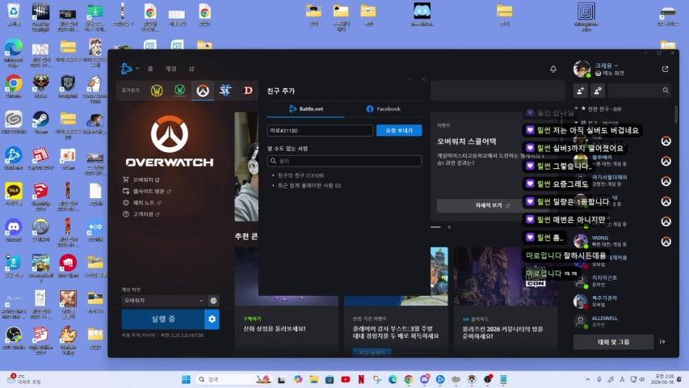Click the add friend icon

(581, 91)
